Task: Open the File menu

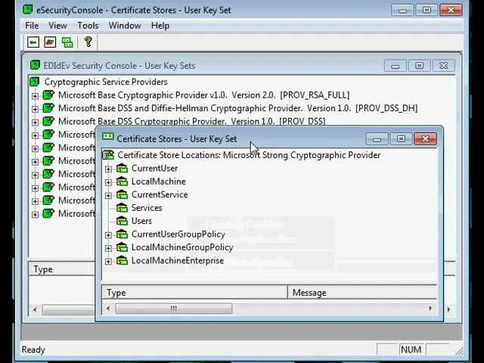Action: coord(32,26)
